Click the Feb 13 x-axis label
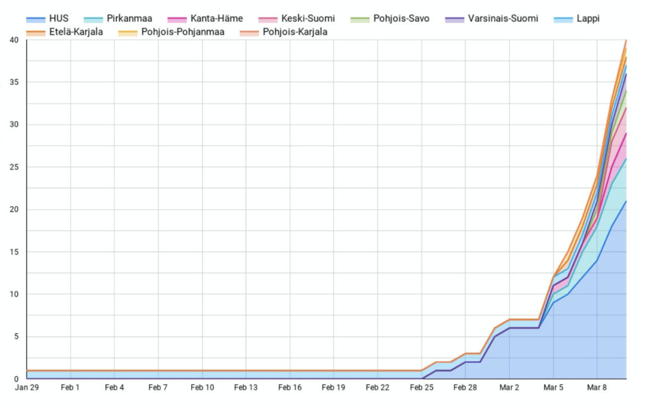The image size is (646, 405). point(246,387)
